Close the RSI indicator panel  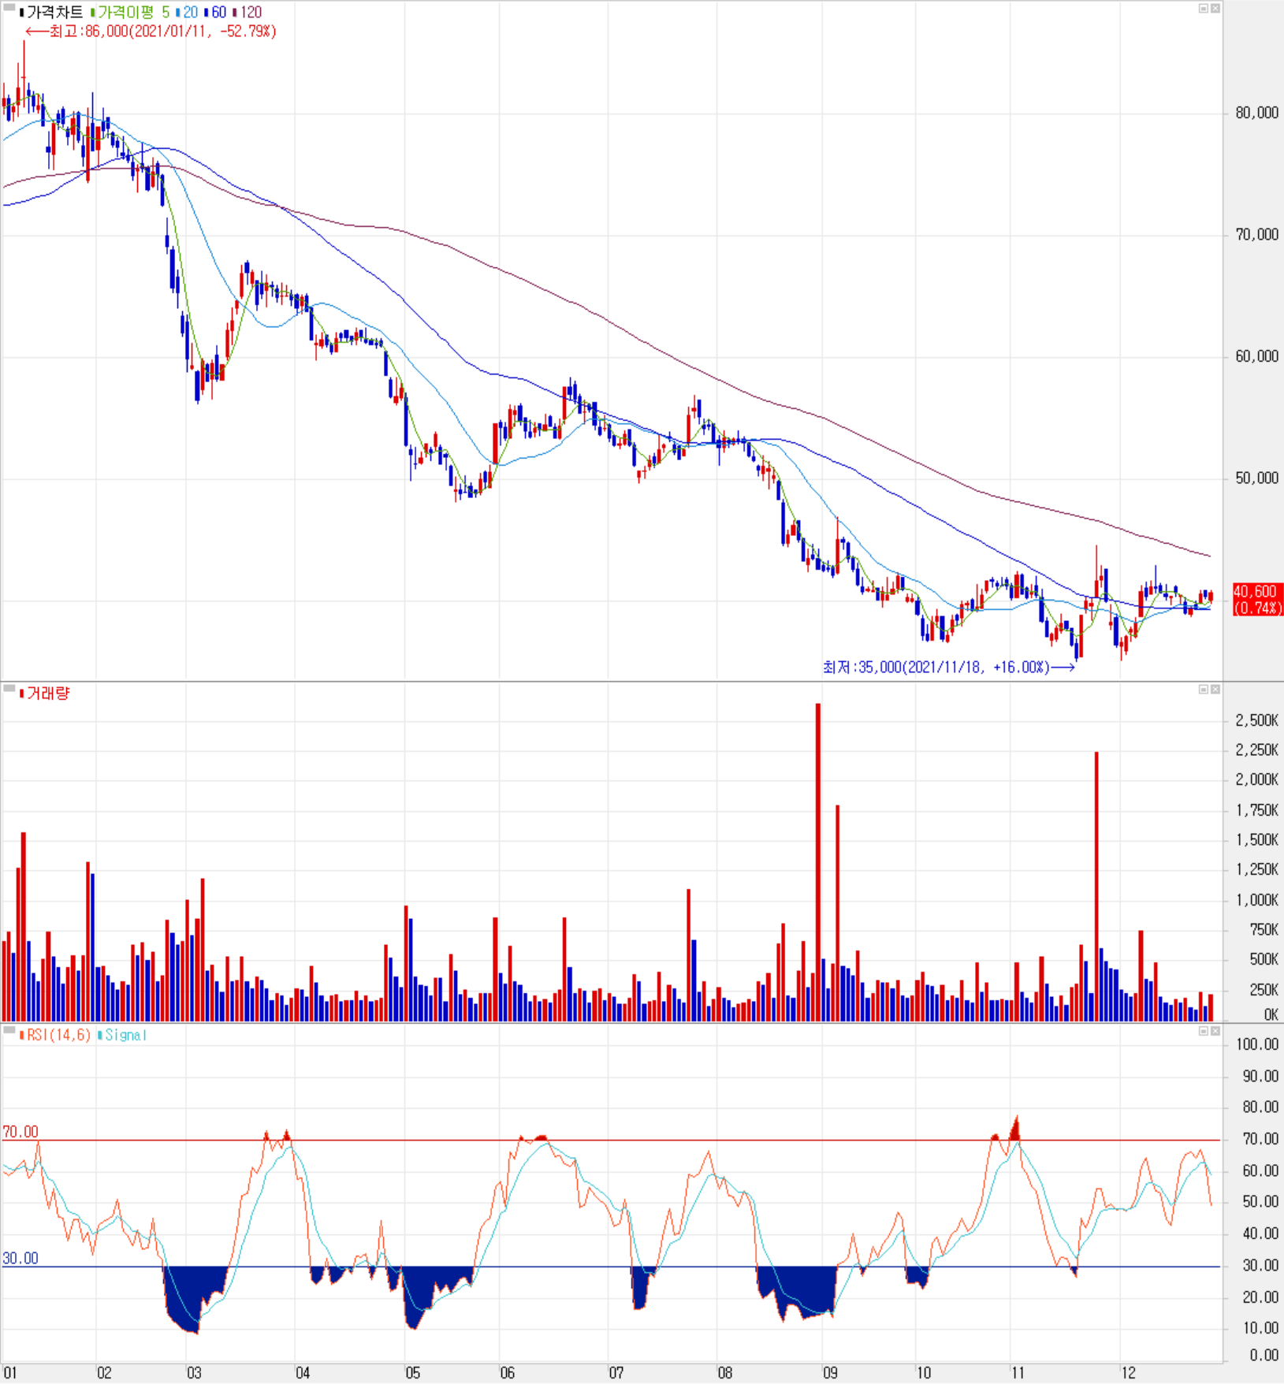tap(1215, 1031)
